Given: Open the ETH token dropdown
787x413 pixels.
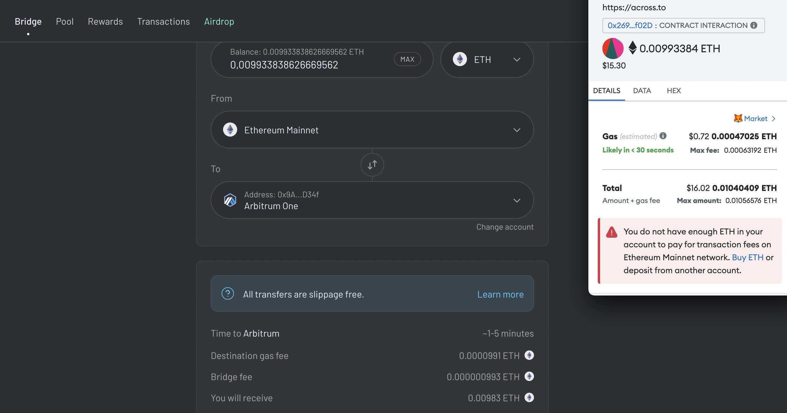Looking at the screenshot, I should pyautogui.click(x=487, y=59).
